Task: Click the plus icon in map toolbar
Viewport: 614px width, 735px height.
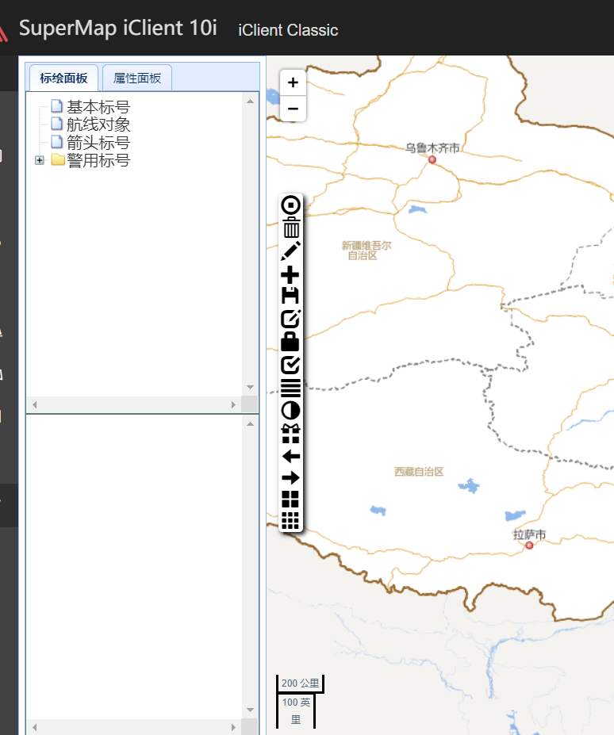Action: pos(291,274)
